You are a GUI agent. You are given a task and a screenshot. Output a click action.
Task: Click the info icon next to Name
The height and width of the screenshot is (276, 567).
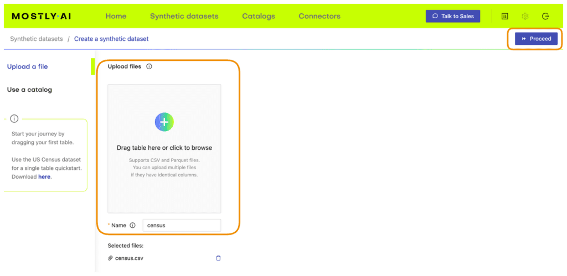pos(132,226)
